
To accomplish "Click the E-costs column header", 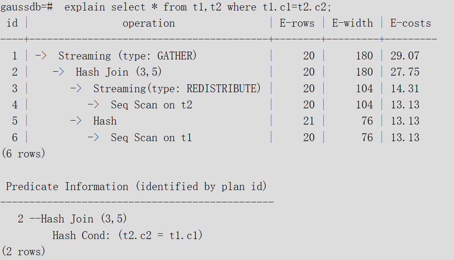I will (x=411, y=23).
